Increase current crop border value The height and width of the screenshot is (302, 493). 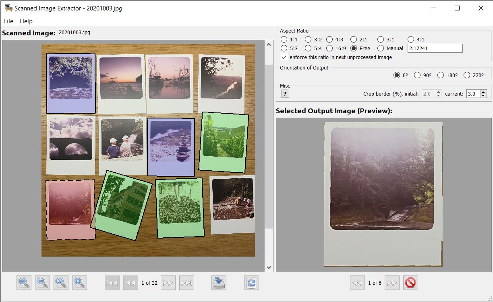[483, 92]
